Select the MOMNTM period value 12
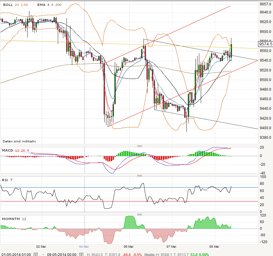 coord(24,219)
